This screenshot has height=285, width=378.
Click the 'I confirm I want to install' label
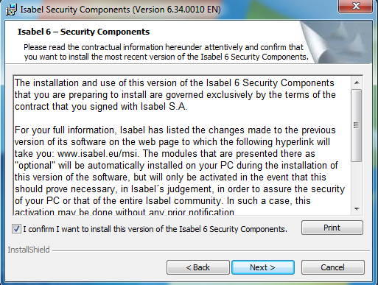click(x=155, y=229)
